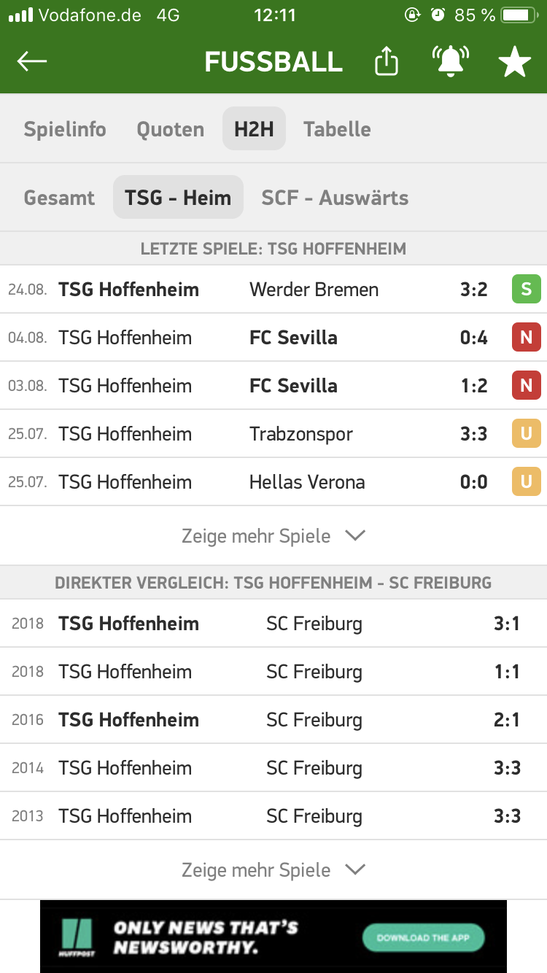
Task: Select the SCF - Auswärts filter
Action: [x=335, y=198]
